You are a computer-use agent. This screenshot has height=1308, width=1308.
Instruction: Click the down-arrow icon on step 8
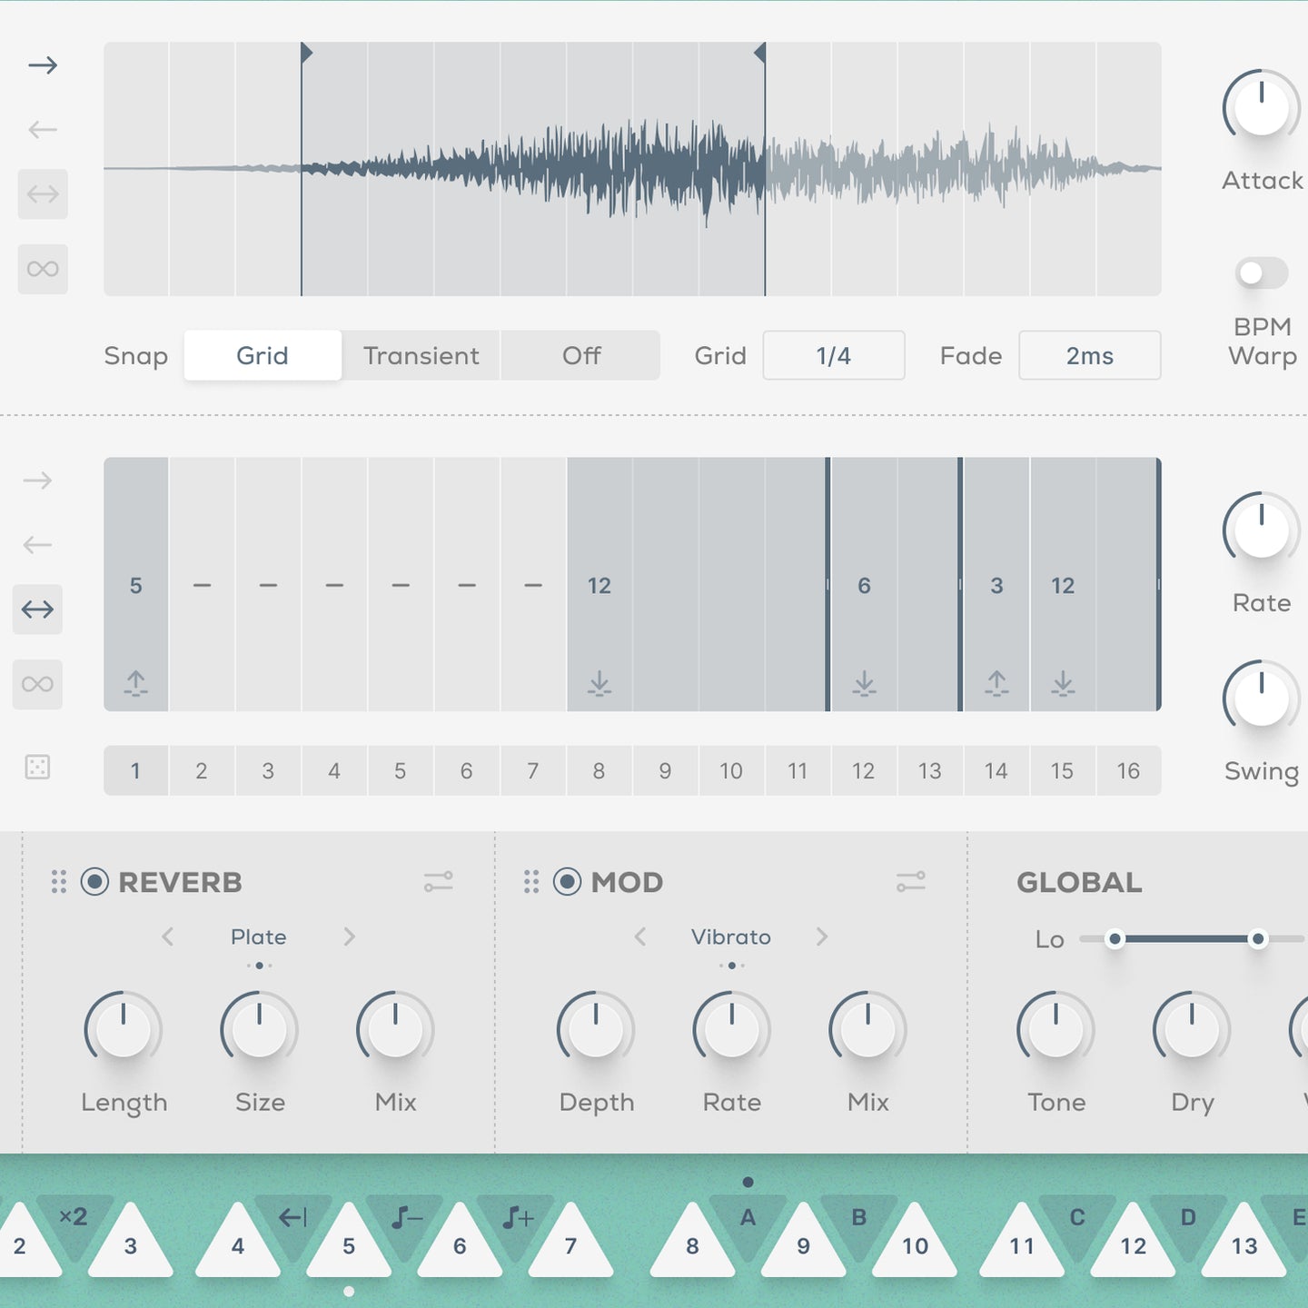pos(598,684)
